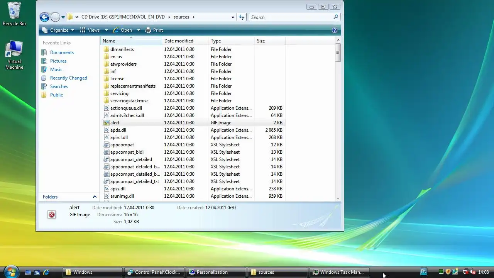This screenshot has height=278, width=494.
Task: Click 'sources' in the address breadcrumb
Action: tap(181, 17)
